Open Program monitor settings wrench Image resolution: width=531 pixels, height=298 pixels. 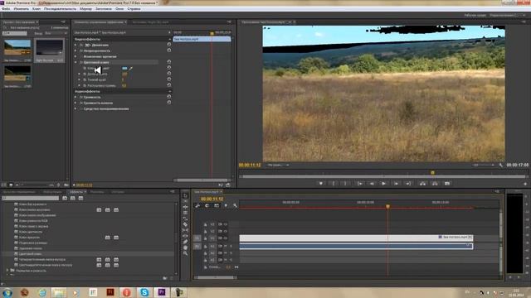point(501,166)
